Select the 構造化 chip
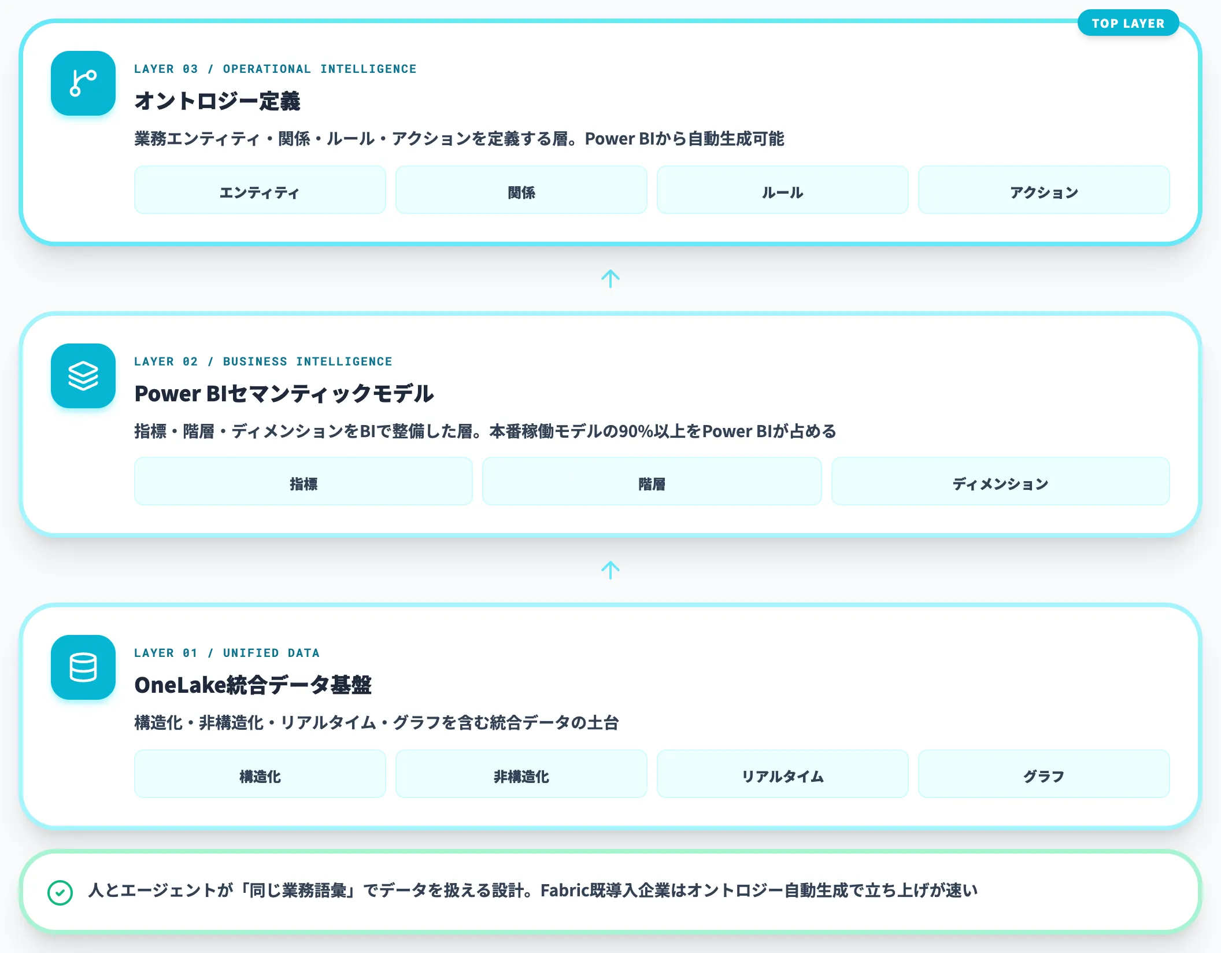 (x=260, y=774)
